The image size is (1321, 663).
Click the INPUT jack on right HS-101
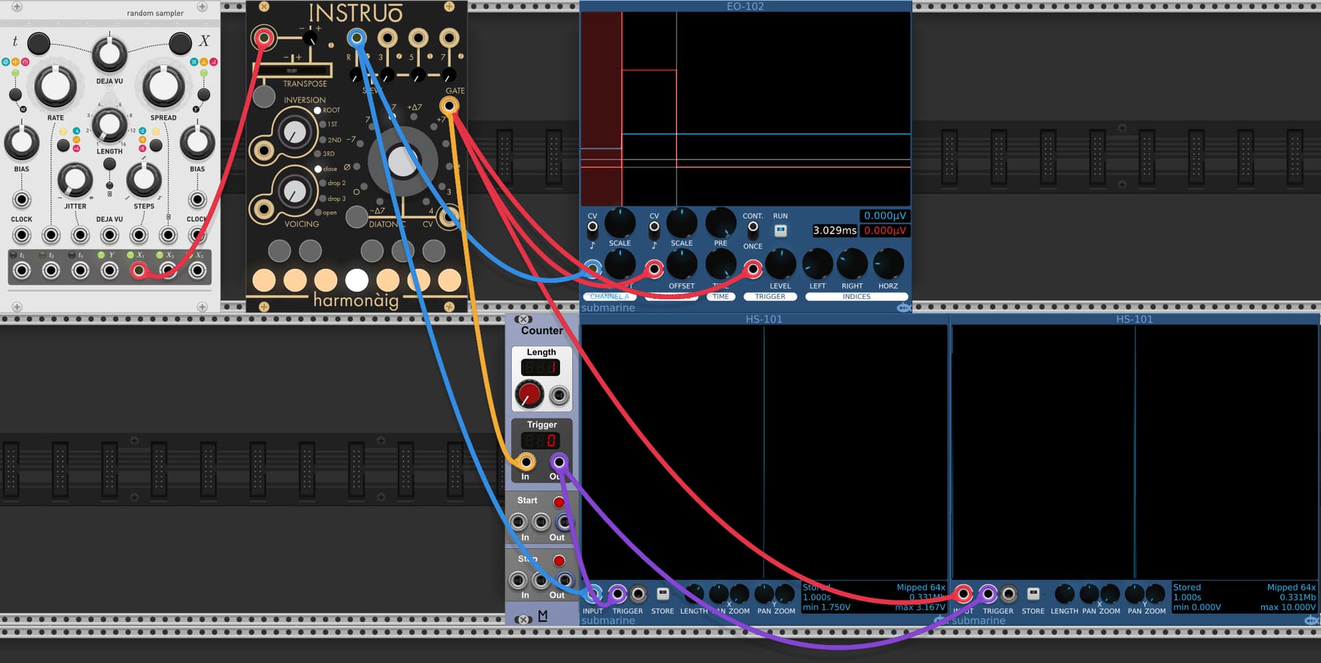[x=964, y=594]
